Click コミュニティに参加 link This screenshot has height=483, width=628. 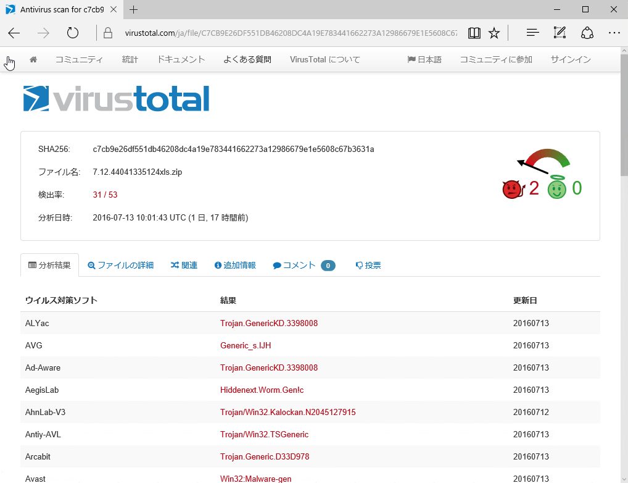(496, 59)
